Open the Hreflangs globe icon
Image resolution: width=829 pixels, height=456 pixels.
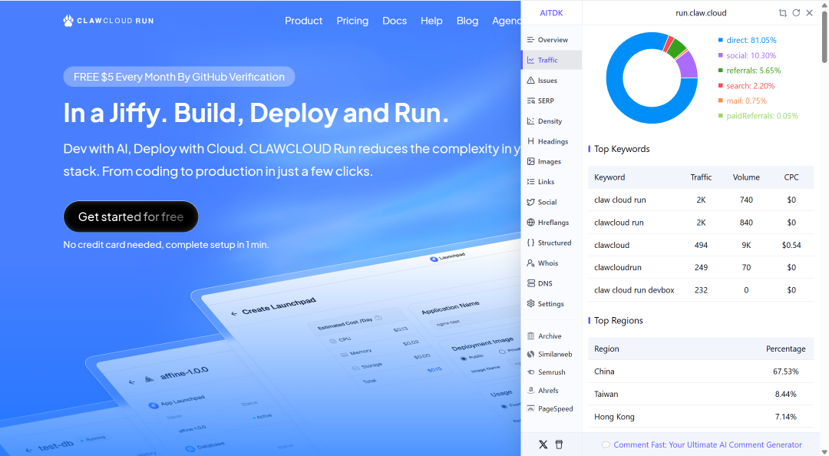[x=530, y=222]
